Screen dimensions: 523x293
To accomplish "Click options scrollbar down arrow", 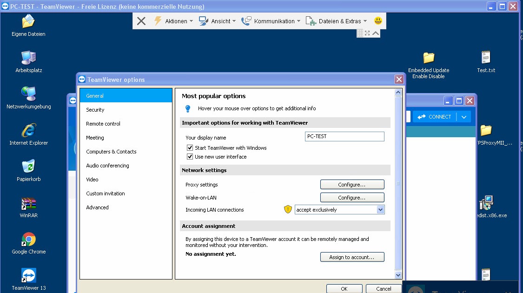I will coord(398,275).
